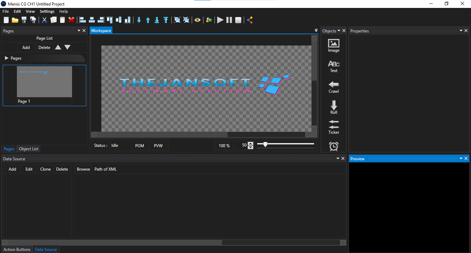
Task: Align objects left using the toolbar icon
Action: (83, 20)
